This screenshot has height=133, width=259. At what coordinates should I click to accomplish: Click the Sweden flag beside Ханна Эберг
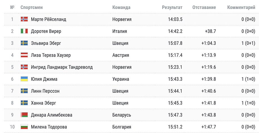click(x=24, y=103)
